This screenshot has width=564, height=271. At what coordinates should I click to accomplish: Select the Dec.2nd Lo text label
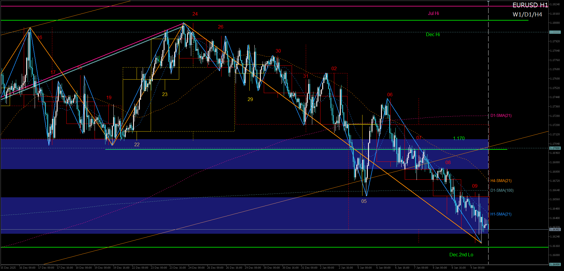(461, 255)
